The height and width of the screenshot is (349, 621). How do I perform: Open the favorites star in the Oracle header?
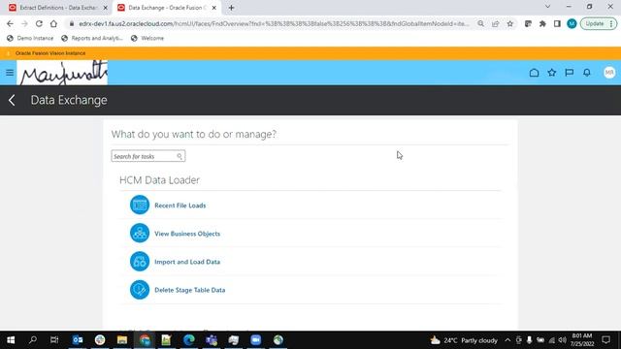pyautogui.click(x=552, y=73)
